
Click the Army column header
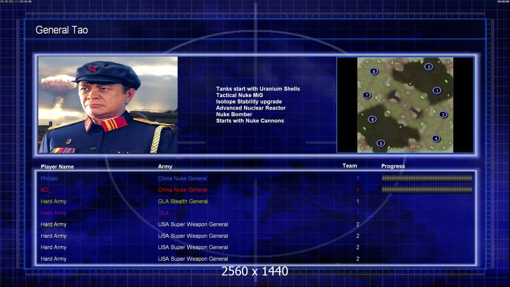(165, 166)
